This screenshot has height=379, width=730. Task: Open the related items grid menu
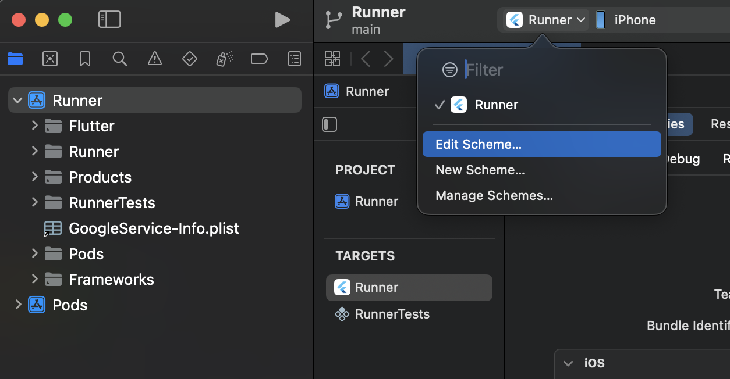[x=332, y=59]
